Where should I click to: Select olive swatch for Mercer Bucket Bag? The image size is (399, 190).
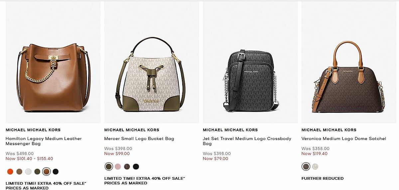[109, 166]
